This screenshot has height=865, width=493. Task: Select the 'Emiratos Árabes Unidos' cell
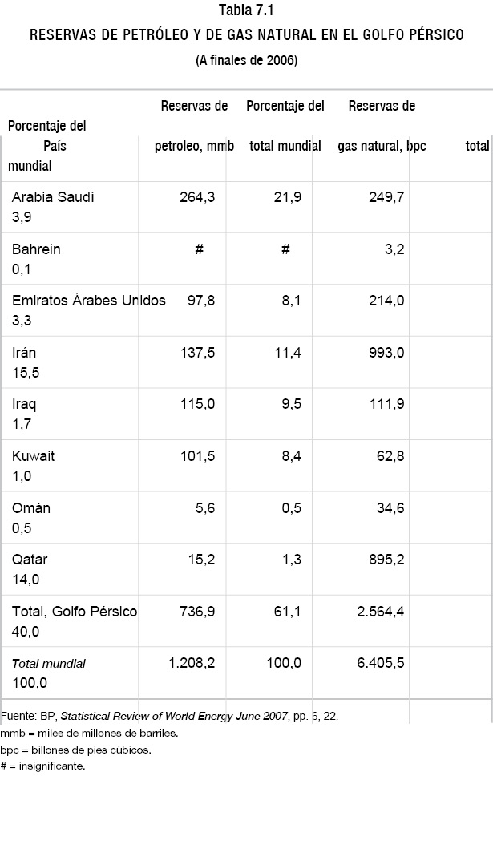click(89, 301)
